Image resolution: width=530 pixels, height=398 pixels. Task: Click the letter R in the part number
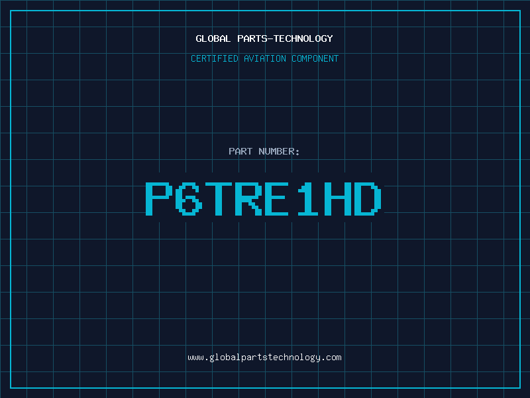coord(249,199)
